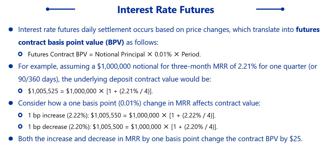This screenshot has width=335, height=158.
Task: Click the '90/360 days' text
Action: tap(36, 80)
